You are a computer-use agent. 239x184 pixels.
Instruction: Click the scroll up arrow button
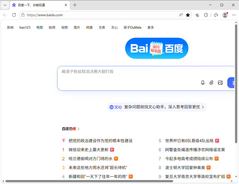(x=236, y=22)
